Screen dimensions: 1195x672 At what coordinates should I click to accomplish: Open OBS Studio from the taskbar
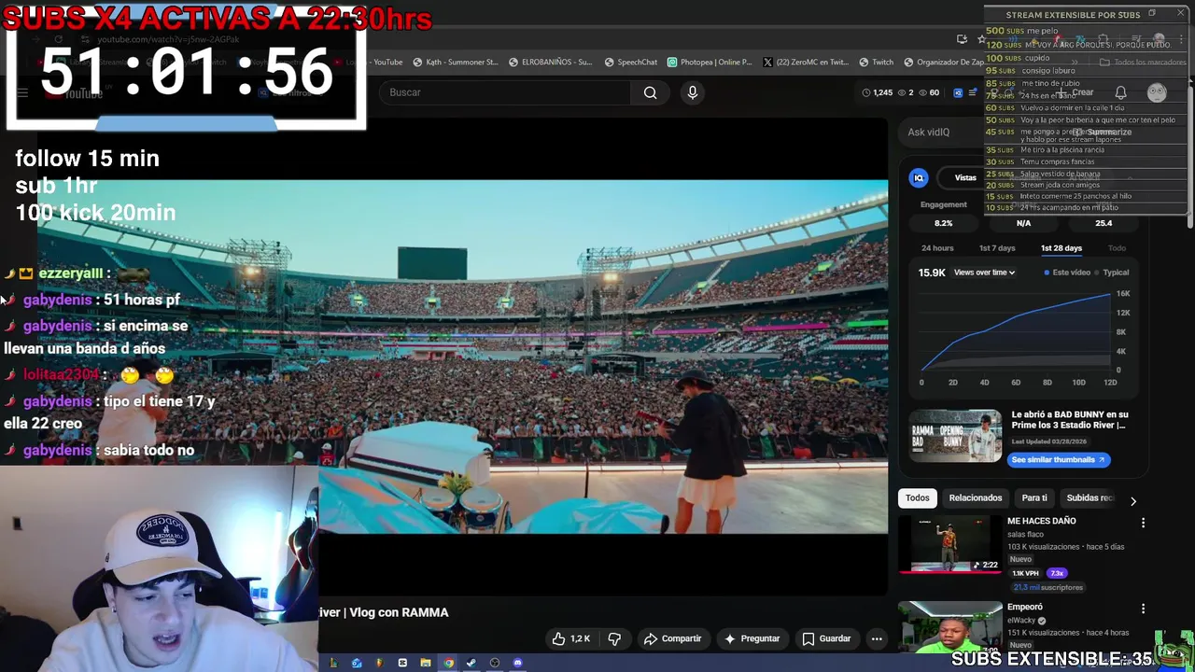coord(495,663)
